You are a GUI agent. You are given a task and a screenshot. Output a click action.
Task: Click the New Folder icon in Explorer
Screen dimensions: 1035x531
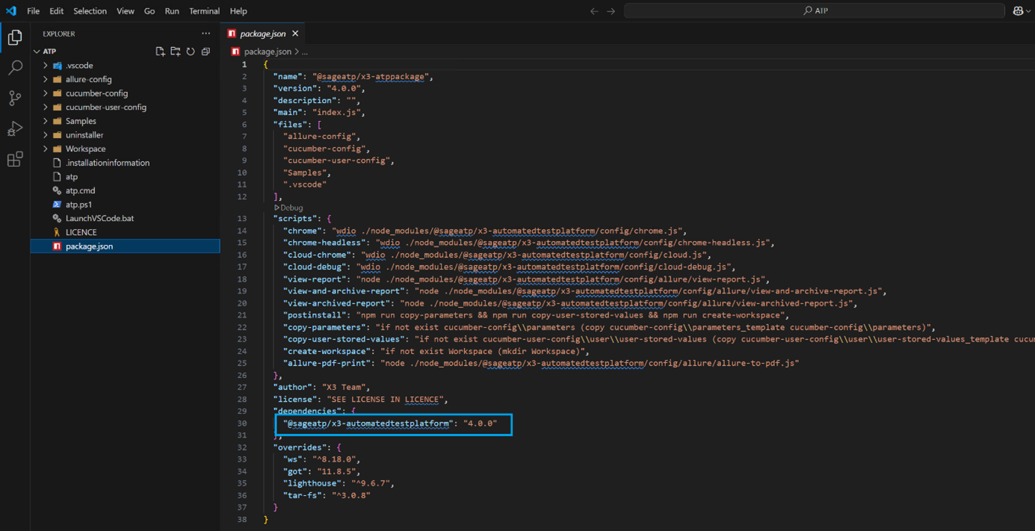(x=176, y=52)
